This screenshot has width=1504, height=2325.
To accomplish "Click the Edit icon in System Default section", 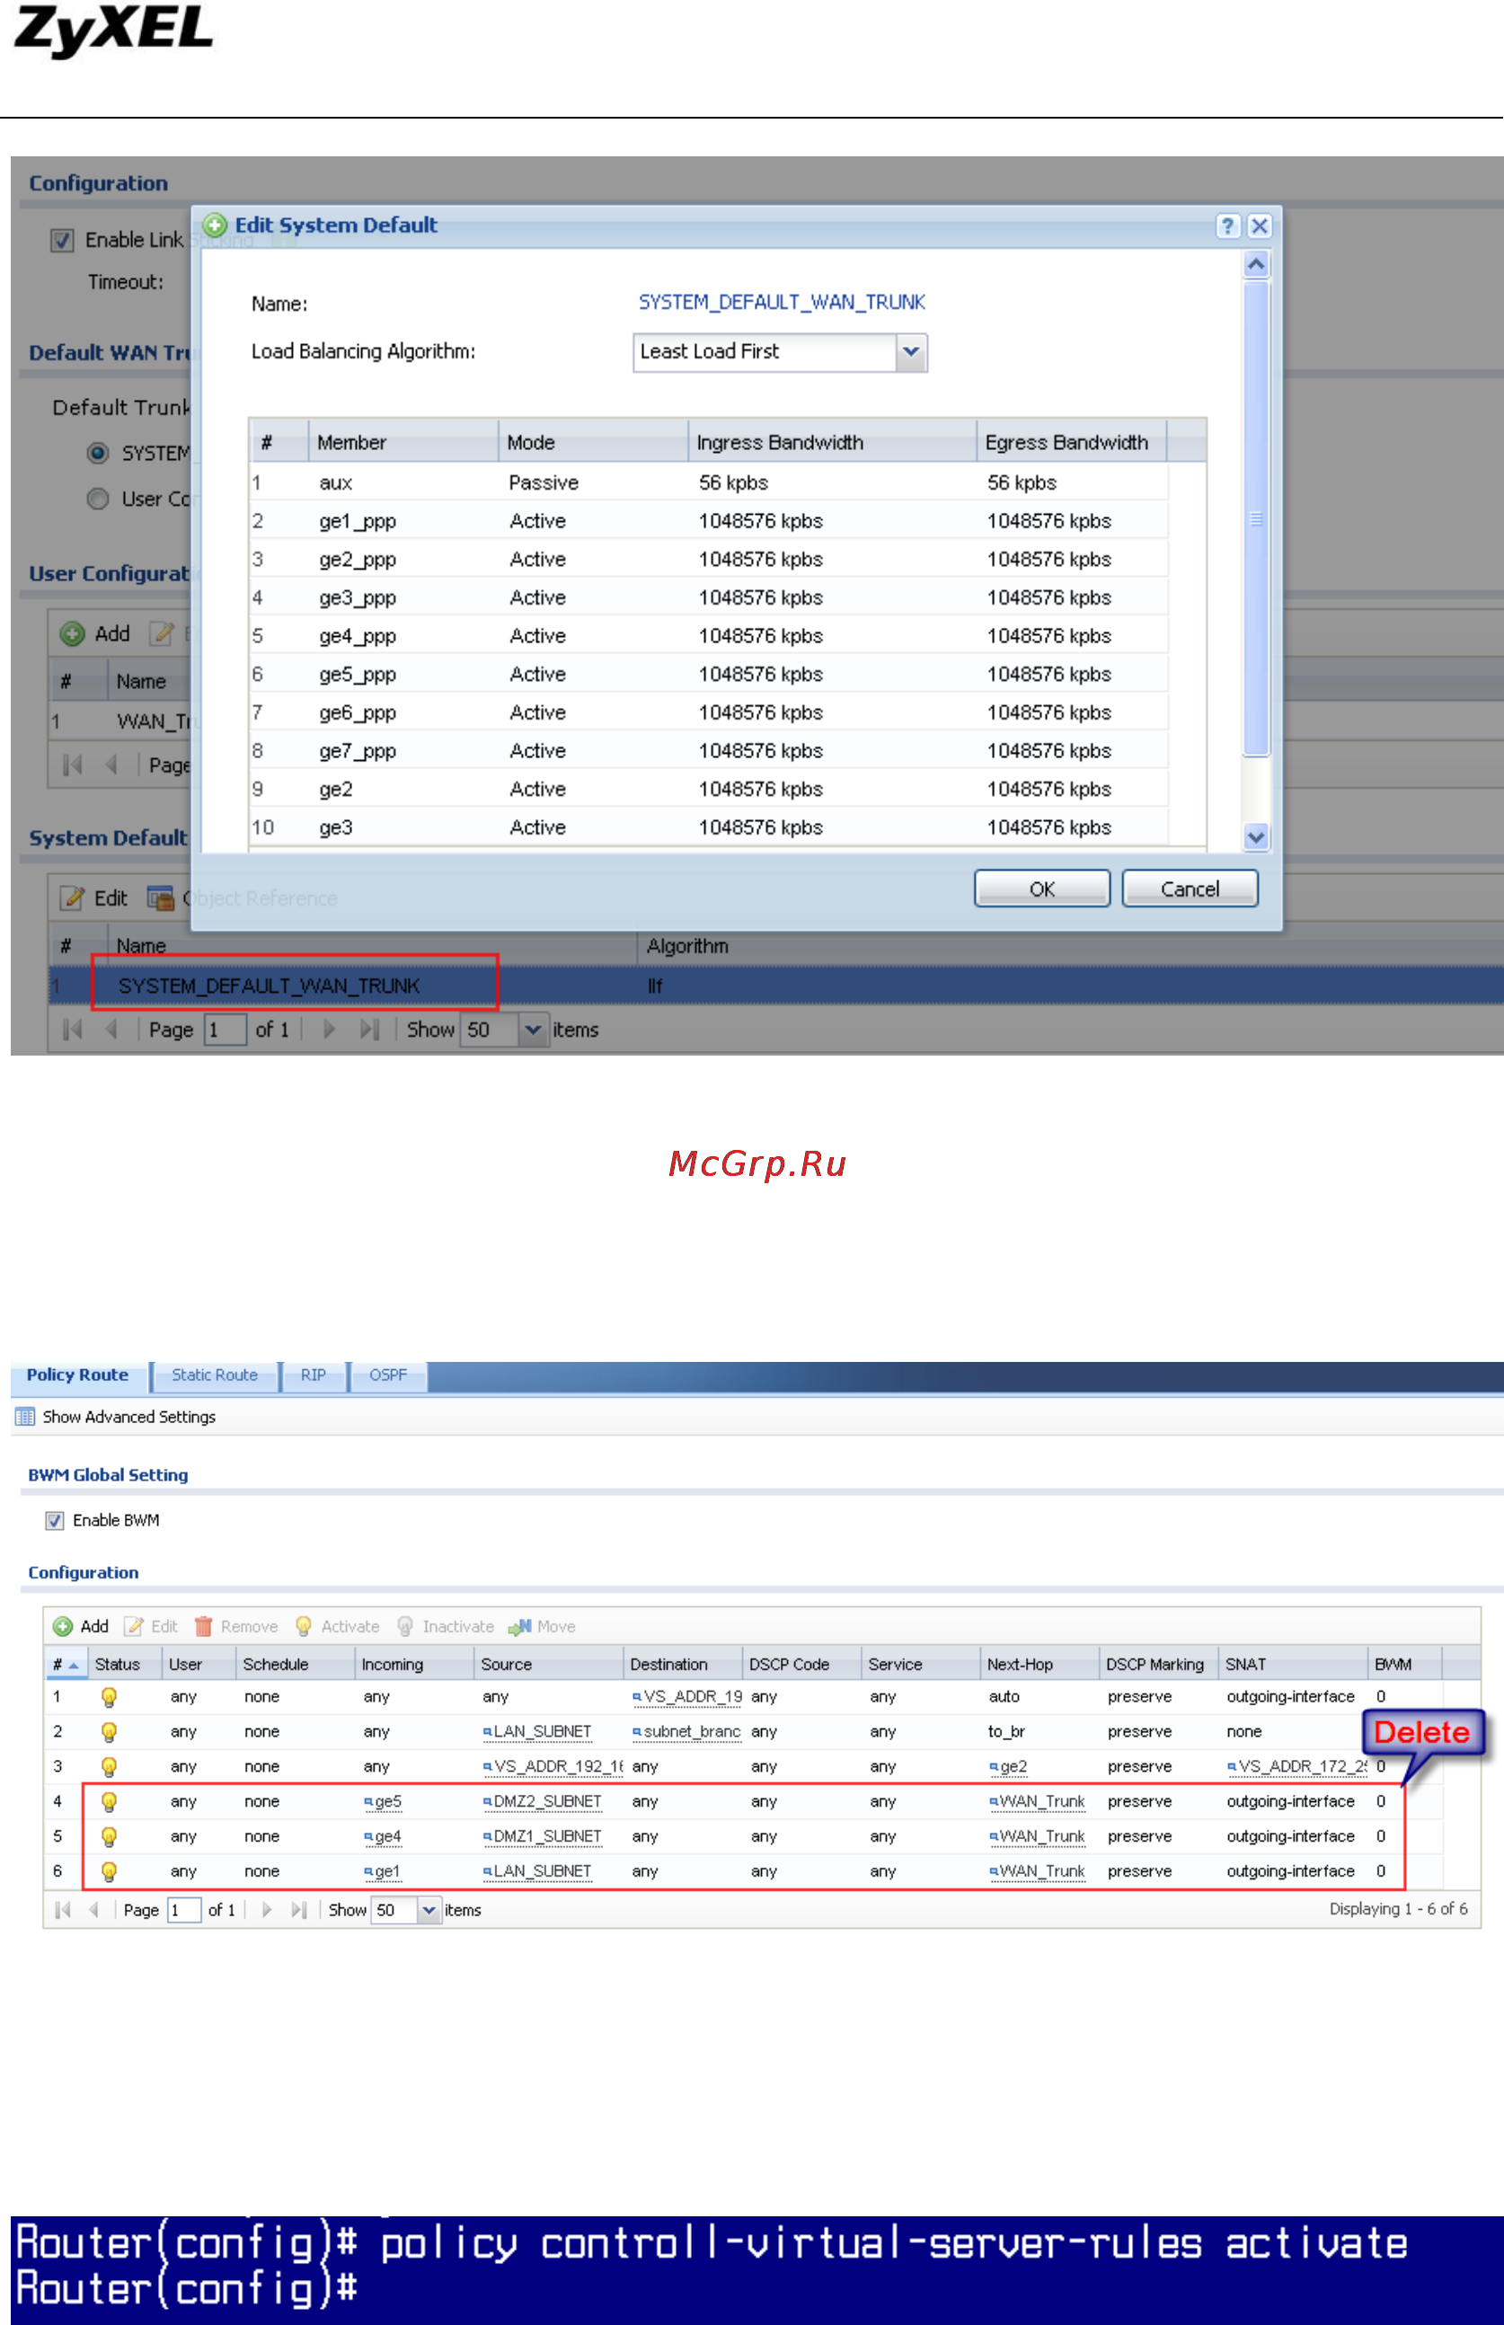I will 71,898.
